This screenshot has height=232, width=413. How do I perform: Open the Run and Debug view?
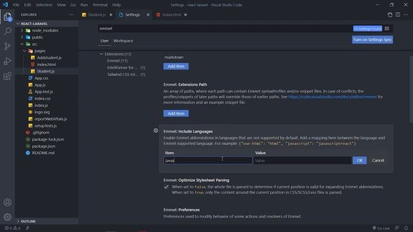(7, 61)
